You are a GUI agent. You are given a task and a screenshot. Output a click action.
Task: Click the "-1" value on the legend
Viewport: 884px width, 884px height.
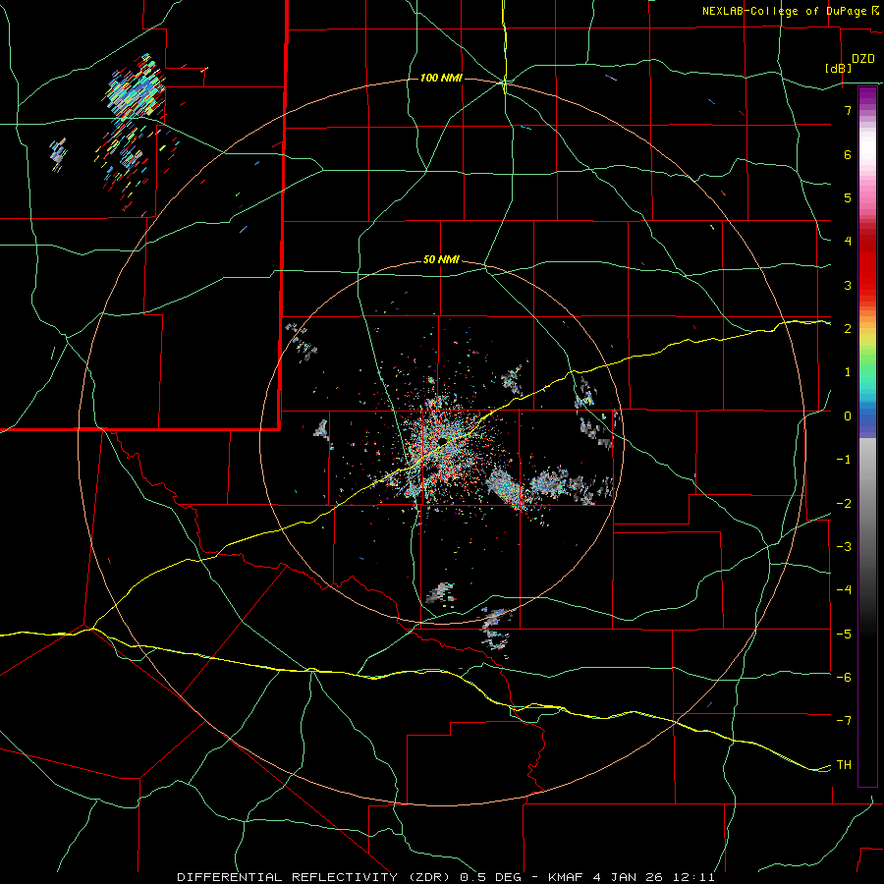coord(844,460)
